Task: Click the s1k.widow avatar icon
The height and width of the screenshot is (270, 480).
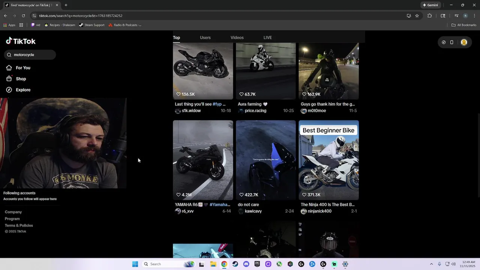Action: [178, 111]
